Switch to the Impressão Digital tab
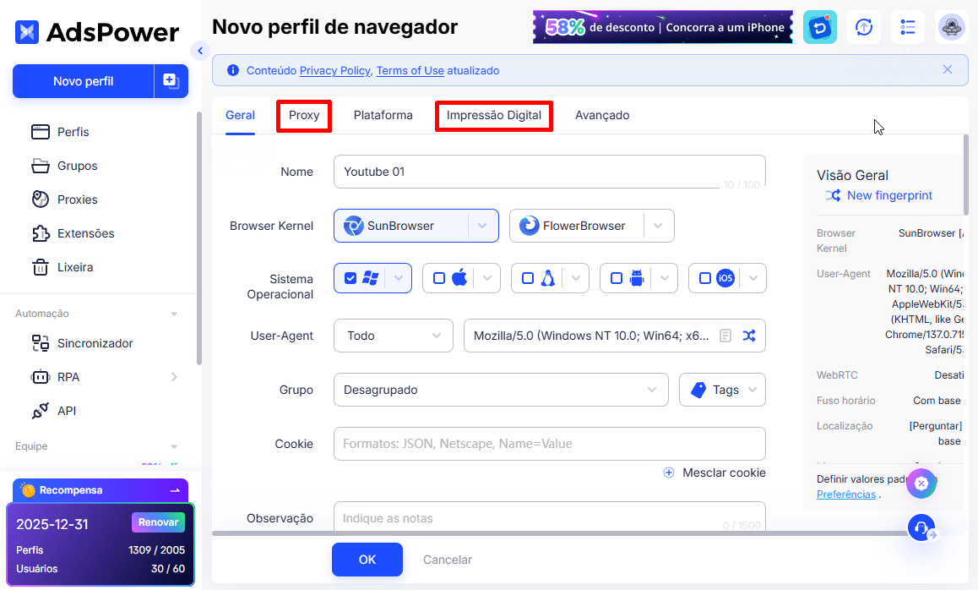This screenshot has height=590, width=978. tap(494, 116)
